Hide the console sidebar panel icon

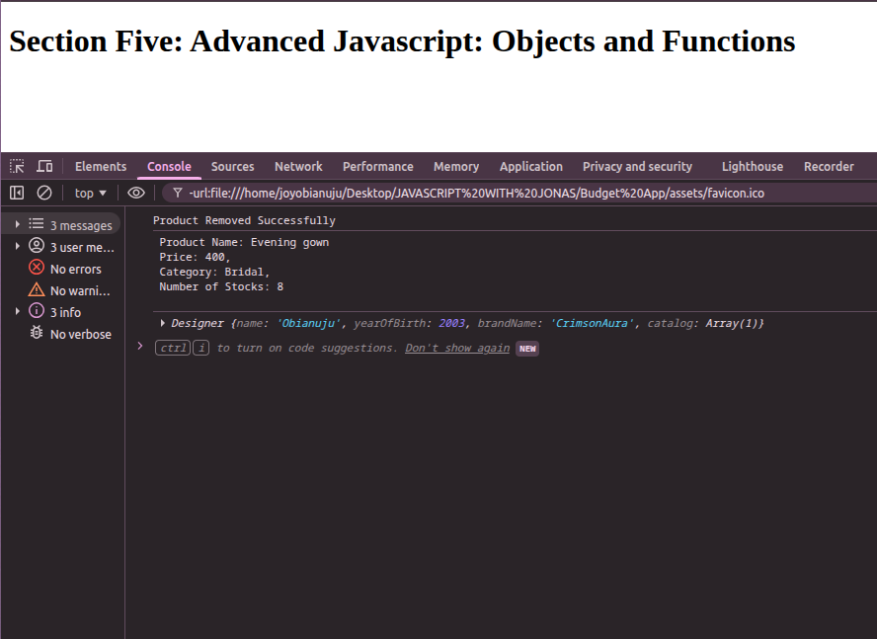(17, 192)
